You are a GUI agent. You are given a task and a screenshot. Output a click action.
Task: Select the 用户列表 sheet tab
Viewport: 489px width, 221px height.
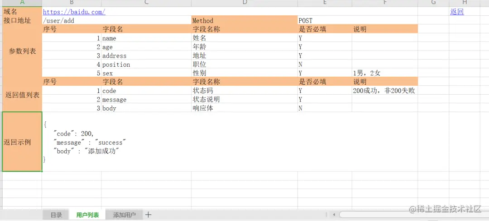click(x=88, y=215)
